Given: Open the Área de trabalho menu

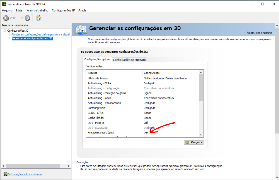Looking at the screenshot, I should click(x=37, y=10).
